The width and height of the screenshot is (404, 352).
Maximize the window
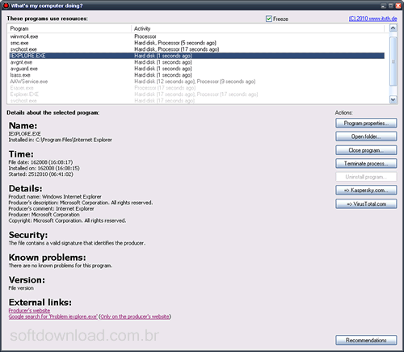click(390, 6)
